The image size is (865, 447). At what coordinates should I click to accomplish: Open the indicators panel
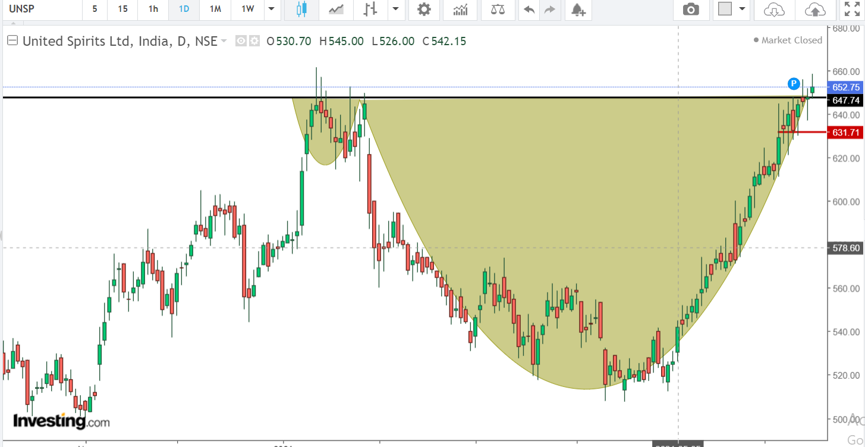pos(460,9)
